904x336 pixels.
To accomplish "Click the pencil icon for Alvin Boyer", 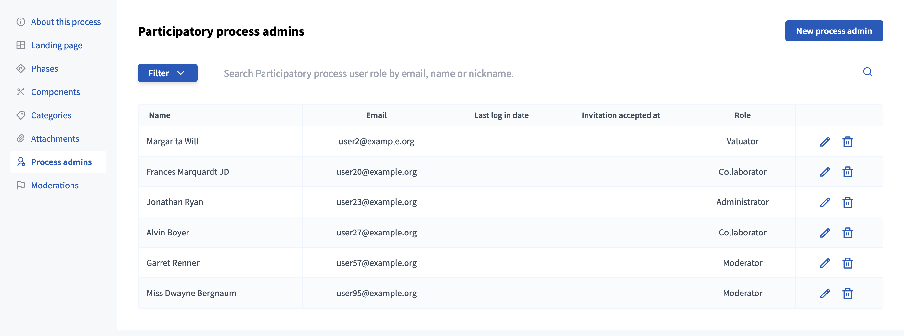I will click(x=825, y=233).
